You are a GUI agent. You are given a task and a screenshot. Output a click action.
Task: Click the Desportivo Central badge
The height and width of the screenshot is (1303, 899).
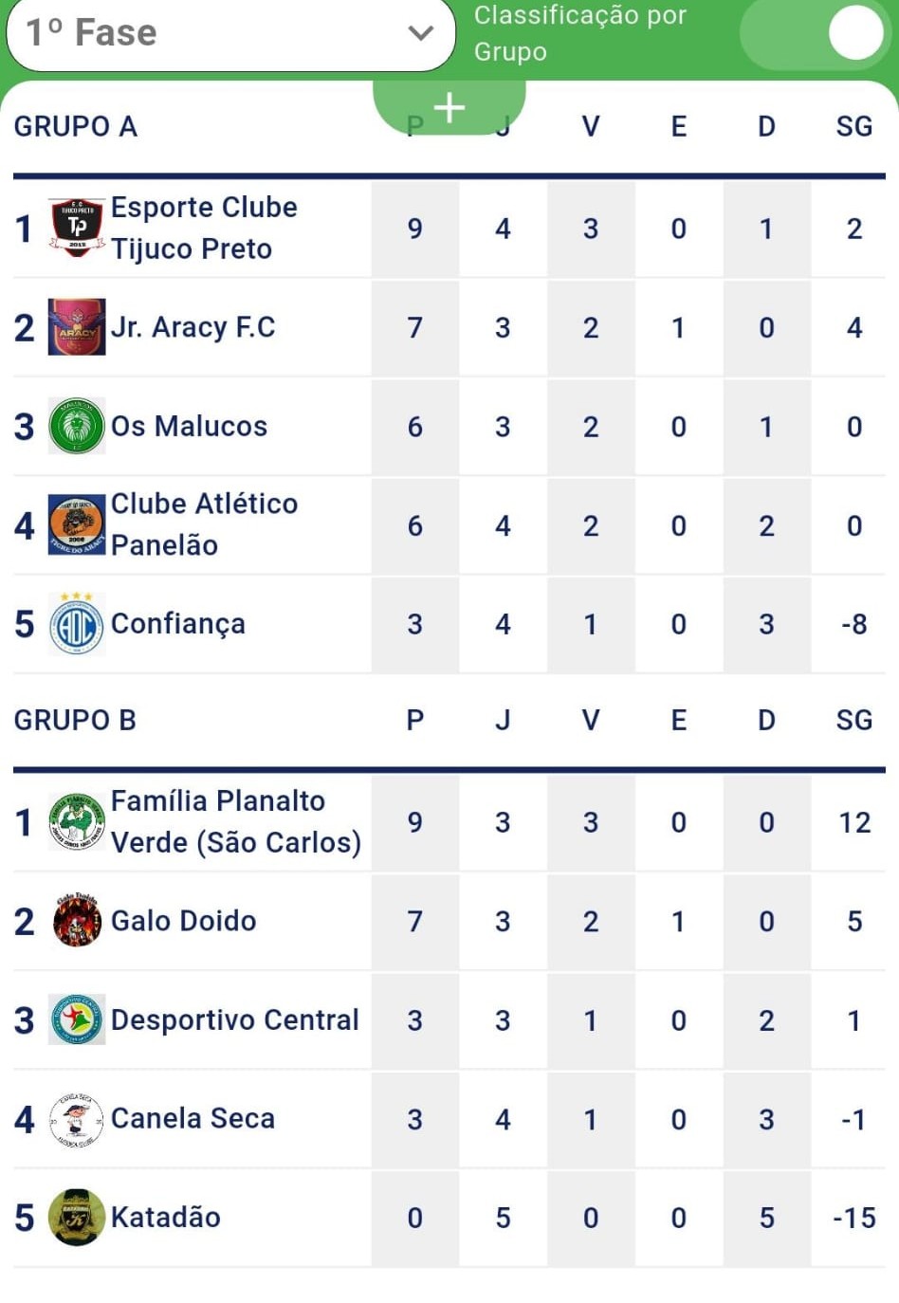[77, 1019]
